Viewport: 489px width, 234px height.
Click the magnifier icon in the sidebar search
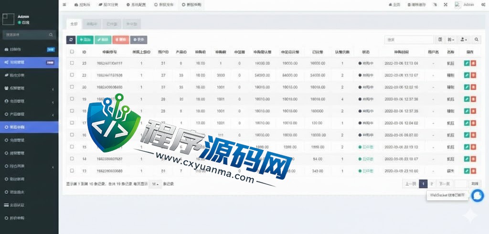pos(51,35)
